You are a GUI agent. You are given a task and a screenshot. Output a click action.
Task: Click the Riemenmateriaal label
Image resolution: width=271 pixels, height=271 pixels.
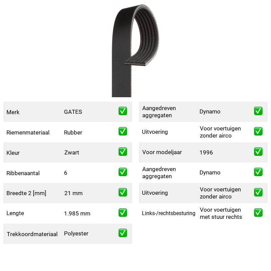pos(28,132)
